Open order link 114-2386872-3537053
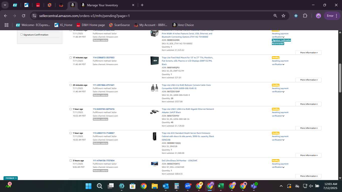342x192 pixels. [104, 58]
